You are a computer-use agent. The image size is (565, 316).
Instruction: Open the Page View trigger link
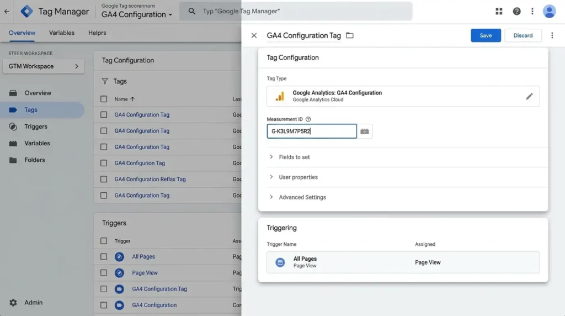(145, 273)
